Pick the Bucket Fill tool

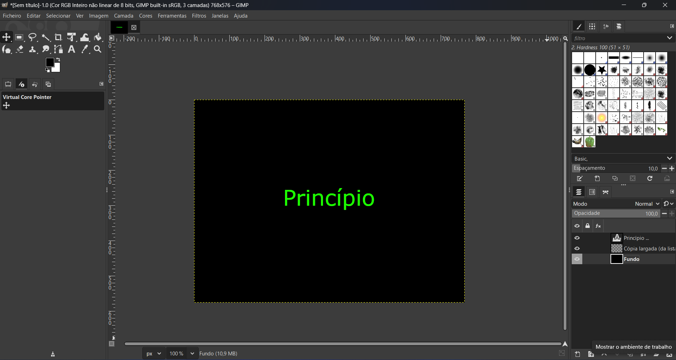point(98,37)
